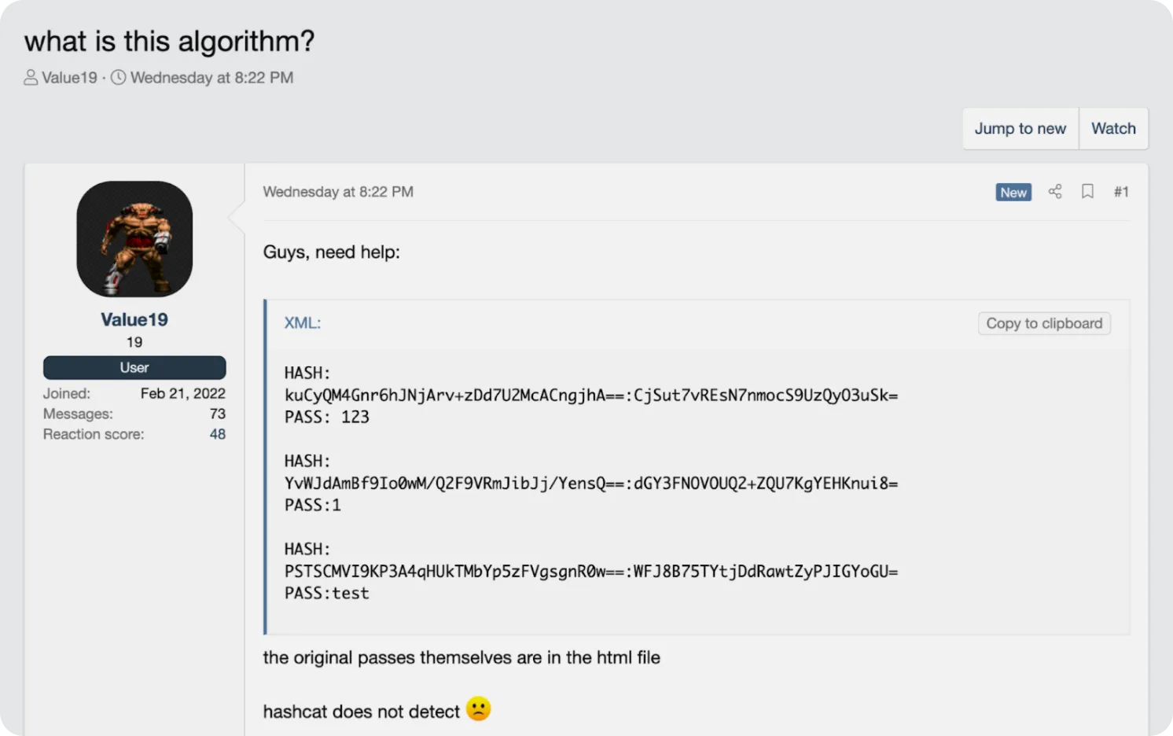The image size is (1173, 736).
Task: Watch this thread
Action: [x=1113, y=129]
